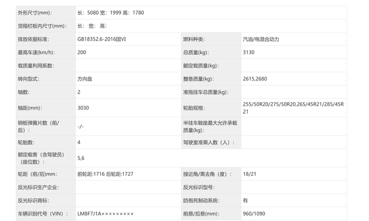Screen dimensions: 369x221
Task: Select the 货箱栏板内尺寸(mm) label
Action: [x=42, y=26]
